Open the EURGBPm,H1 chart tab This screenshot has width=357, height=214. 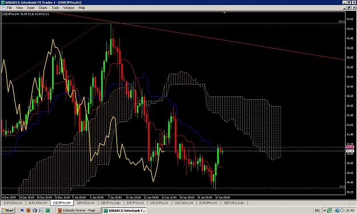208,203
